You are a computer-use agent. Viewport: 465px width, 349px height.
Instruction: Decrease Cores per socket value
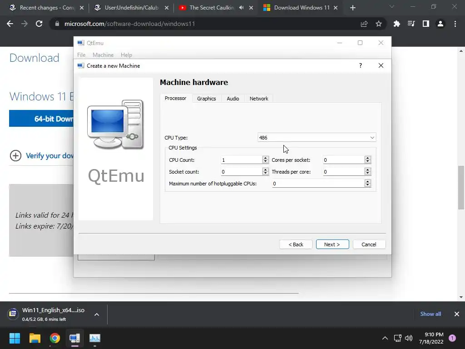368,162
